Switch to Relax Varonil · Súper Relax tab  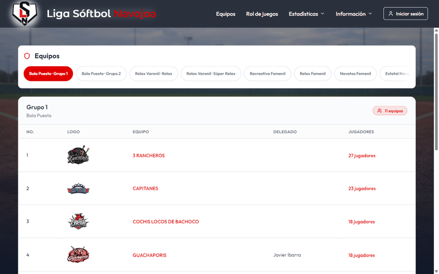coord(211,74)
